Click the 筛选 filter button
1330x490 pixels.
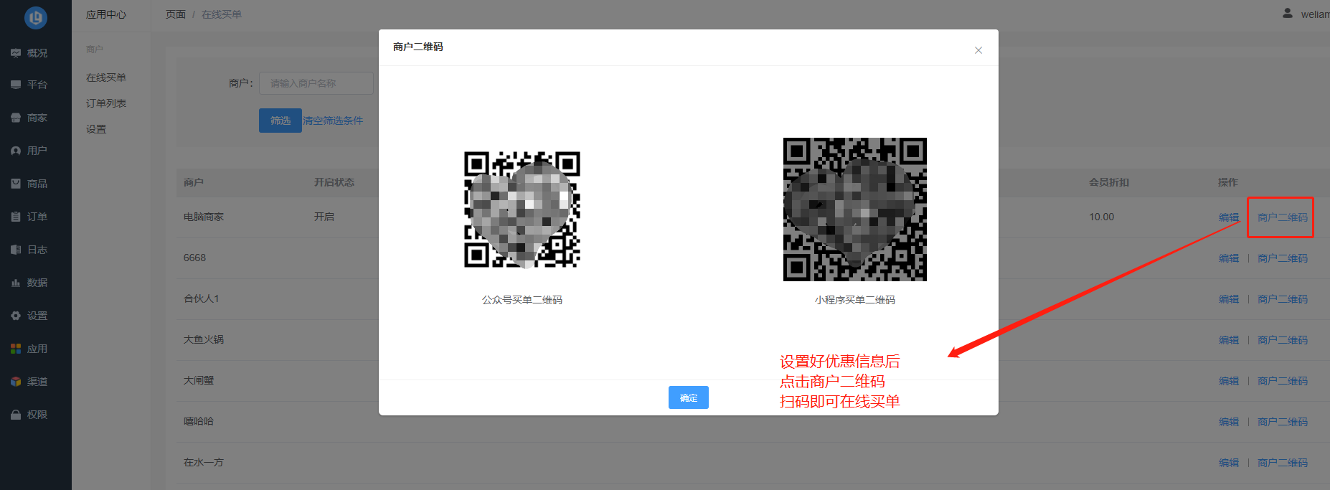tap(280, 121)
